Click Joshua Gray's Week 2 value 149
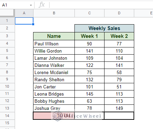This screenshot has height=129, width=153. click(x=119, y=108)
